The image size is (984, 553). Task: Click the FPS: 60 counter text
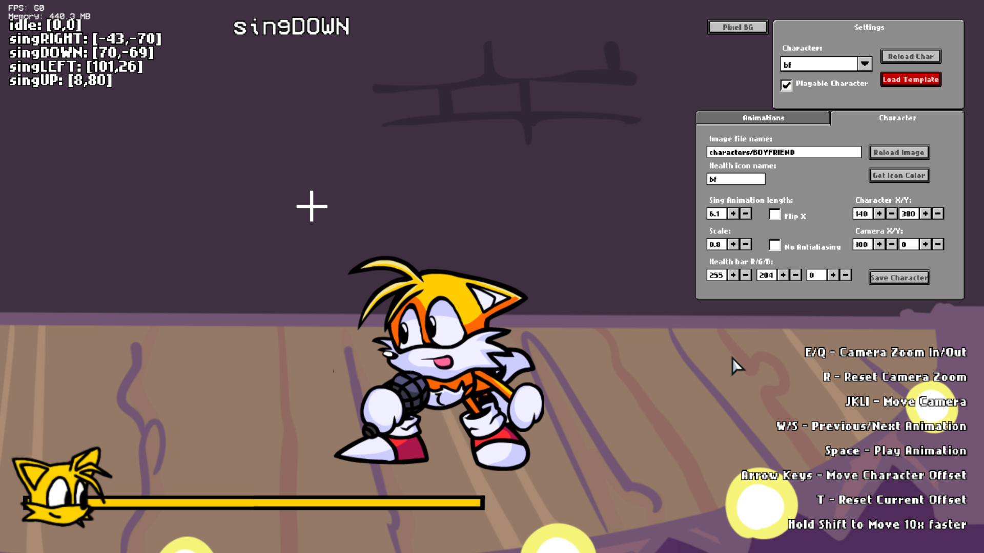point(26,8)
